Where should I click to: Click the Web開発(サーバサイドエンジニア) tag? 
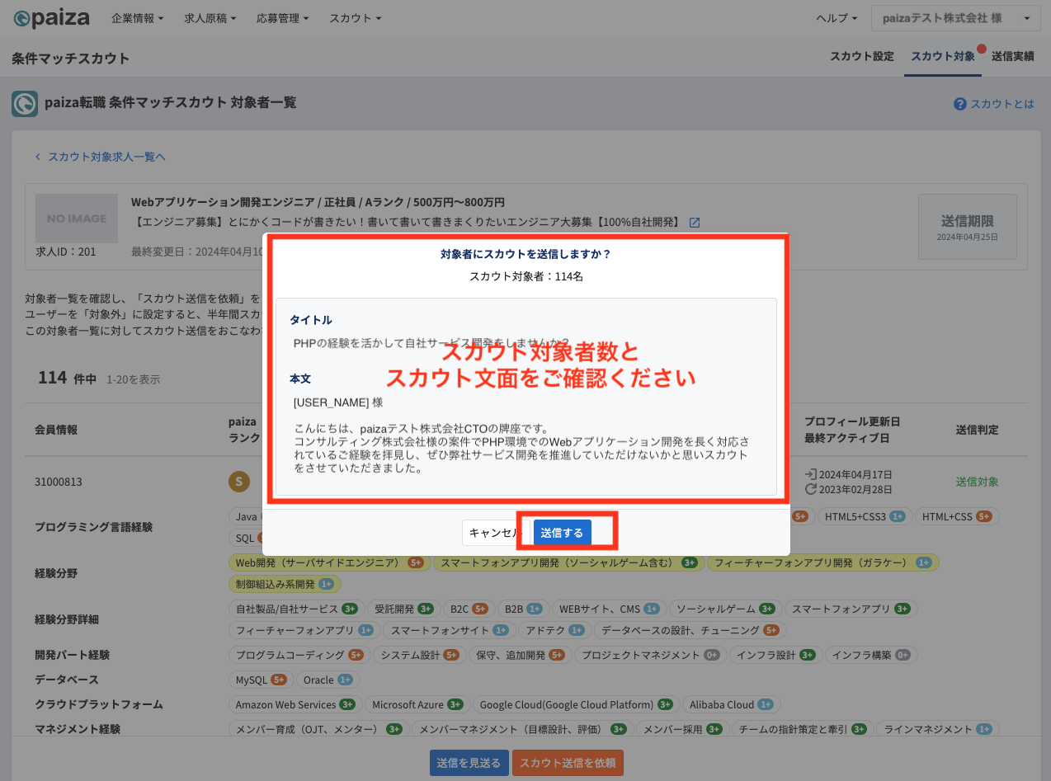[x=330, y=562]
